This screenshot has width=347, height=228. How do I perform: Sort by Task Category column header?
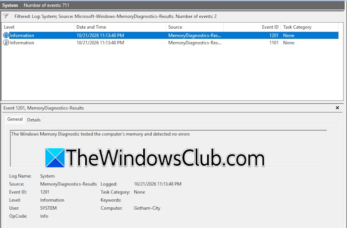tap(309, 27)
